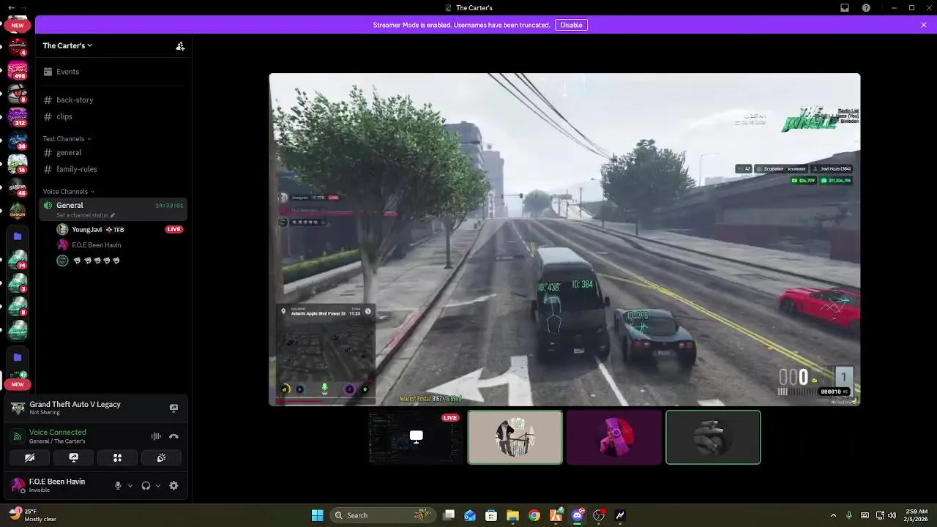Collapse the Text Channels category
Image resolution: width=937 pixels, height=527 pixels.
(67, 138)
